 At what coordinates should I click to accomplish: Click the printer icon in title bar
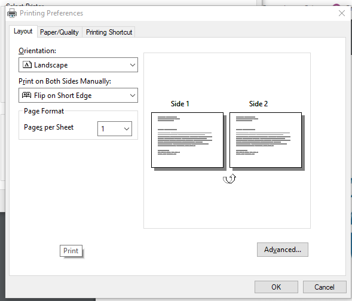[x=12, y=13]
